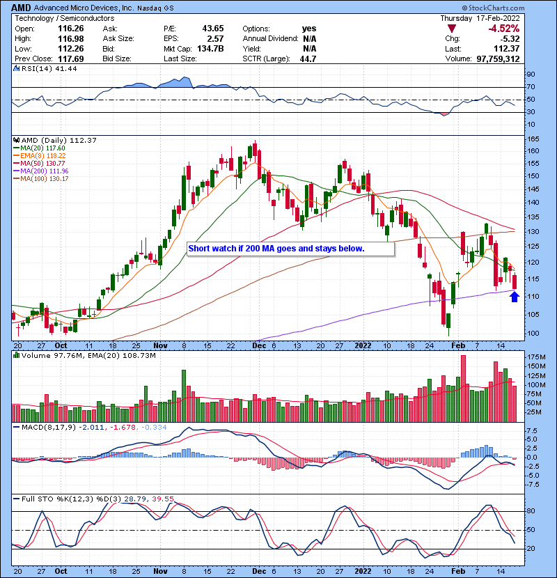Click the RSI(14) 41.44 indicator label
Image resolution: width=557 pixels, height=578 pixels.
point(49,68)
